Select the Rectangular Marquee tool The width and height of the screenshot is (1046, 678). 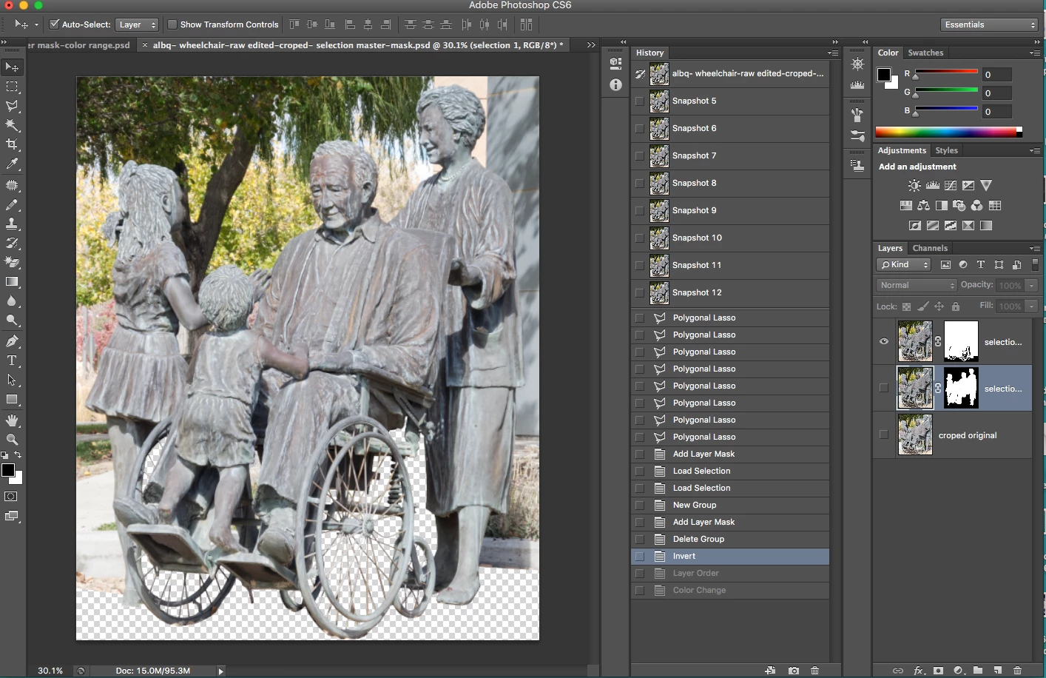point(12,87)
